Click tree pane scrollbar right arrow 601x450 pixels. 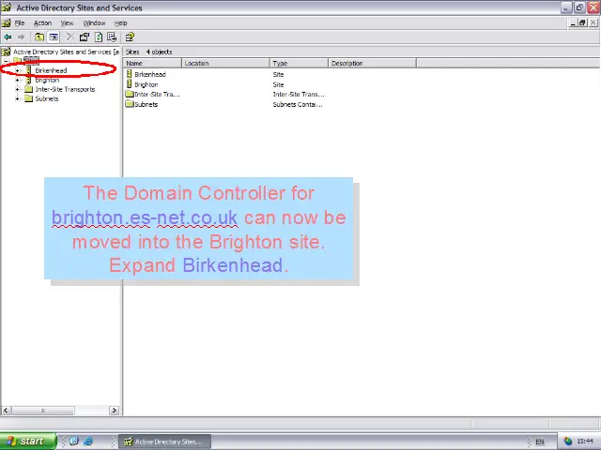point(114,411)
